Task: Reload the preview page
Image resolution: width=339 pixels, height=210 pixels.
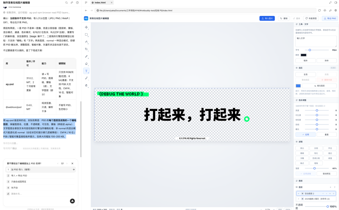Action: click(319, 10)
